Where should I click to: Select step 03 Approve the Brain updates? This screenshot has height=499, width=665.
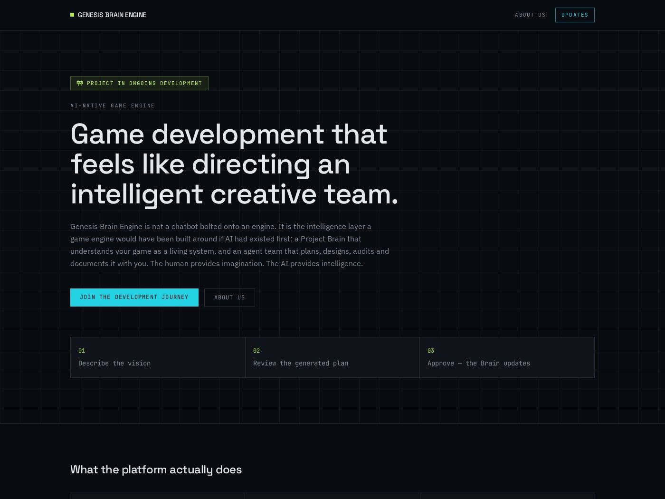point(507,357)
